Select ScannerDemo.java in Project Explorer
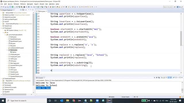This screenshot has height=103, width=184. click(x=16, y=66)
